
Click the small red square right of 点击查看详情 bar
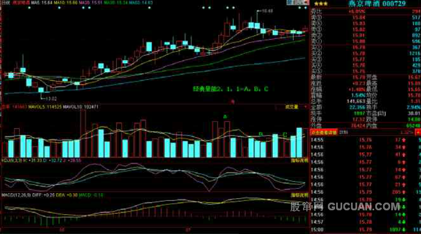coord(418,132)
